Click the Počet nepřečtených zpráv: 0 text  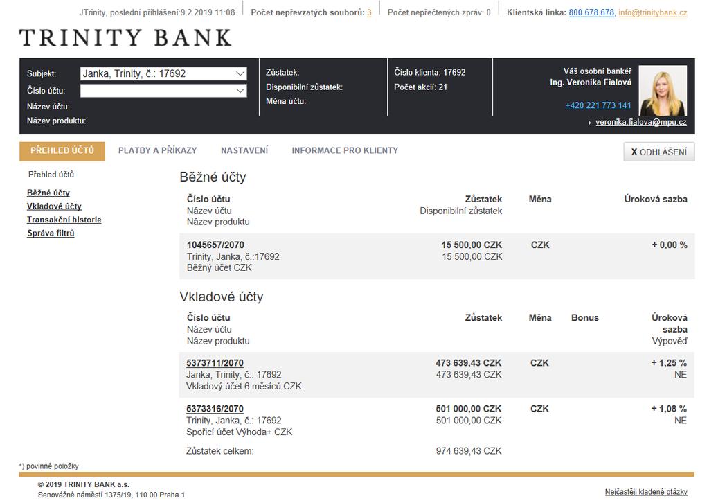pos(439,12)
